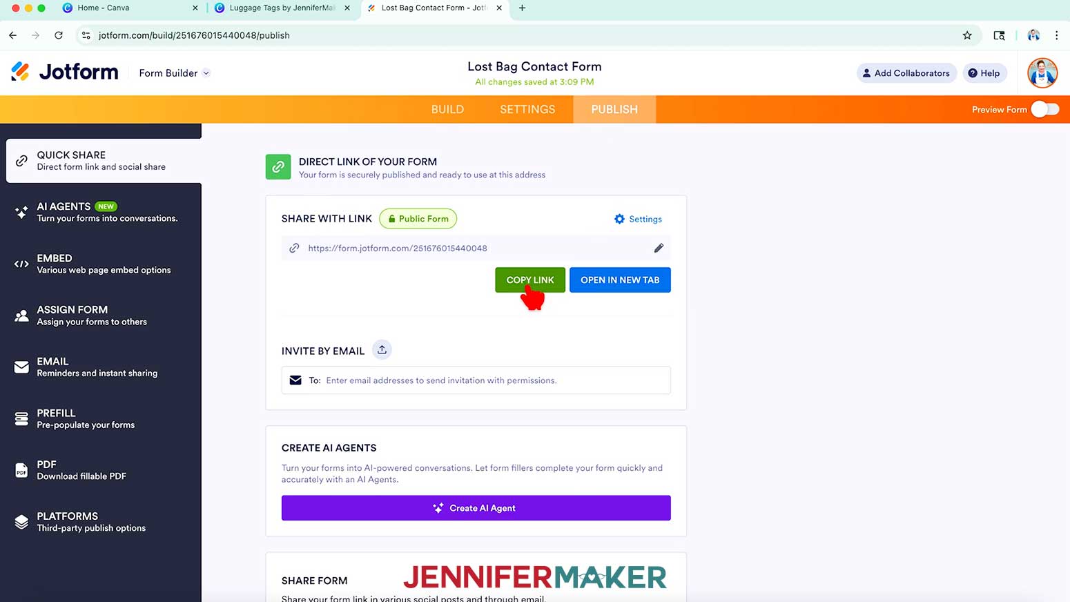This screenshot has width=1070, height=602.
Task: Click the AI Agents sparkle icon
Action: pos(21,212)
